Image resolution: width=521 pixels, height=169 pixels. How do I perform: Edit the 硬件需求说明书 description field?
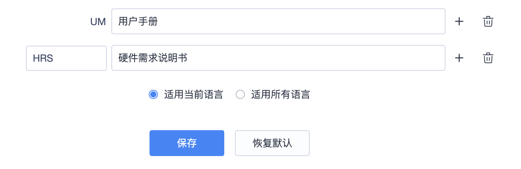278,58
